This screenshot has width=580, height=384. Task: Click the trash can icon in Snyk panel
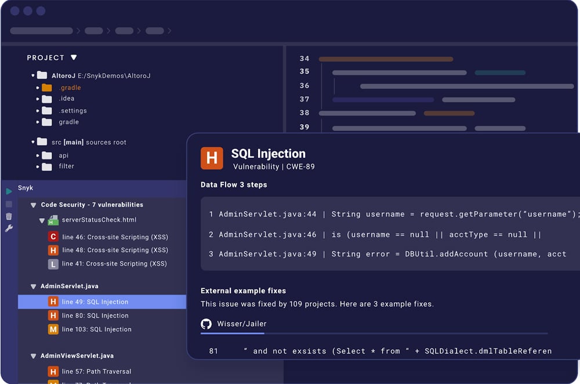[x=9, y=216]
